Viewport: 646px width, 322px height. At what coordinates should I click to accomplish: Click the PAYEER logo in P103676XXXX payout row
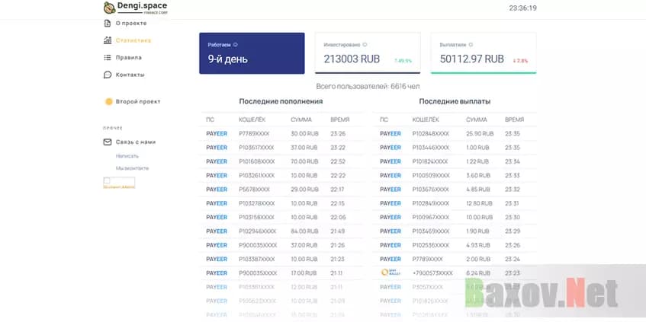(x=390, y=190)
